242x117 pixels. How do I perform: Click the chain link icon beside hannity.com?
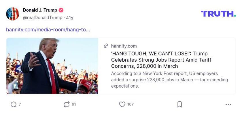106,46
